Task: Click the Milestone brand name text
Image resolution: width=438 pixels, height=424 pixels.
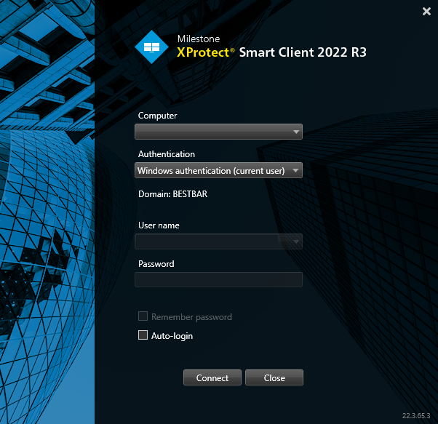Action: pos(199,39)
